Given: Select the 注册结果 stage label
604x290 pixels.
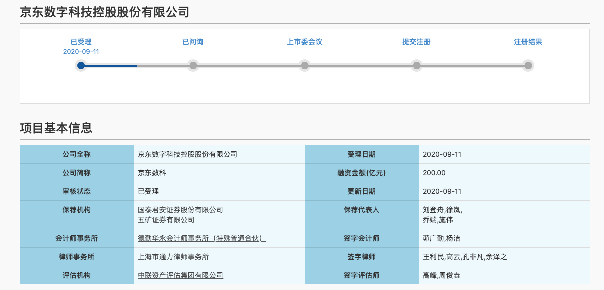Looking at the screenshot, I should click(x=528, y=42).
